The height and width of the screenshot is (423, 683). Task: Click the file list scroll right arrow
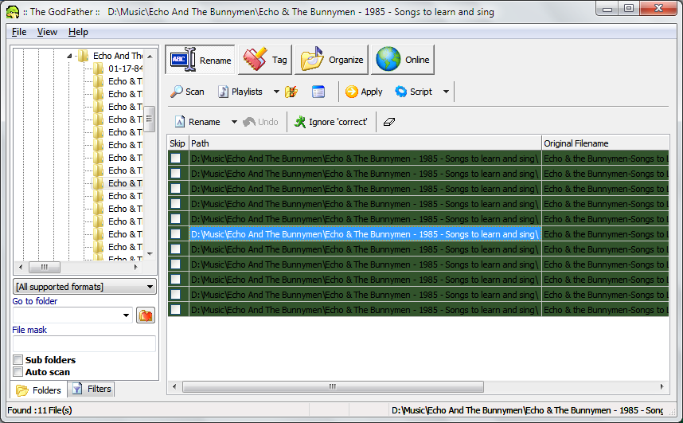tap(662, 387)
